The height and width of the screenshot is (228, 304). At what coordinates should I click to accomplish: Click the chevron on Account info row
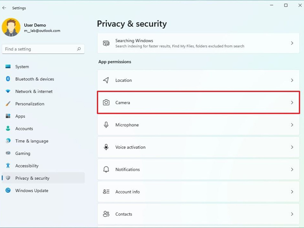point(292,192)
